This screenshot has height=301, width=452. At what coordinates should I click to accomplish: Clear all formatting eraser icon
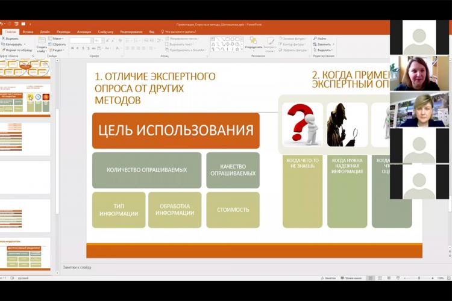[x=120, y=40]
